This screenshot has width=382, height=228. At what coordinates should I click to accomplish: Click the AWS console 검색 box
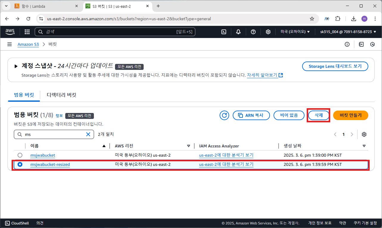tap(115, 32)
